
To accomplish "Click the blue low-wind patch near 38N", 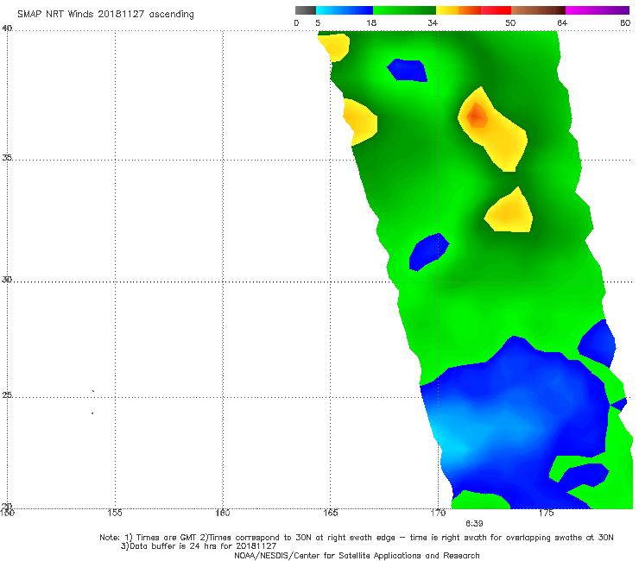I will click(x=408, y=71).
